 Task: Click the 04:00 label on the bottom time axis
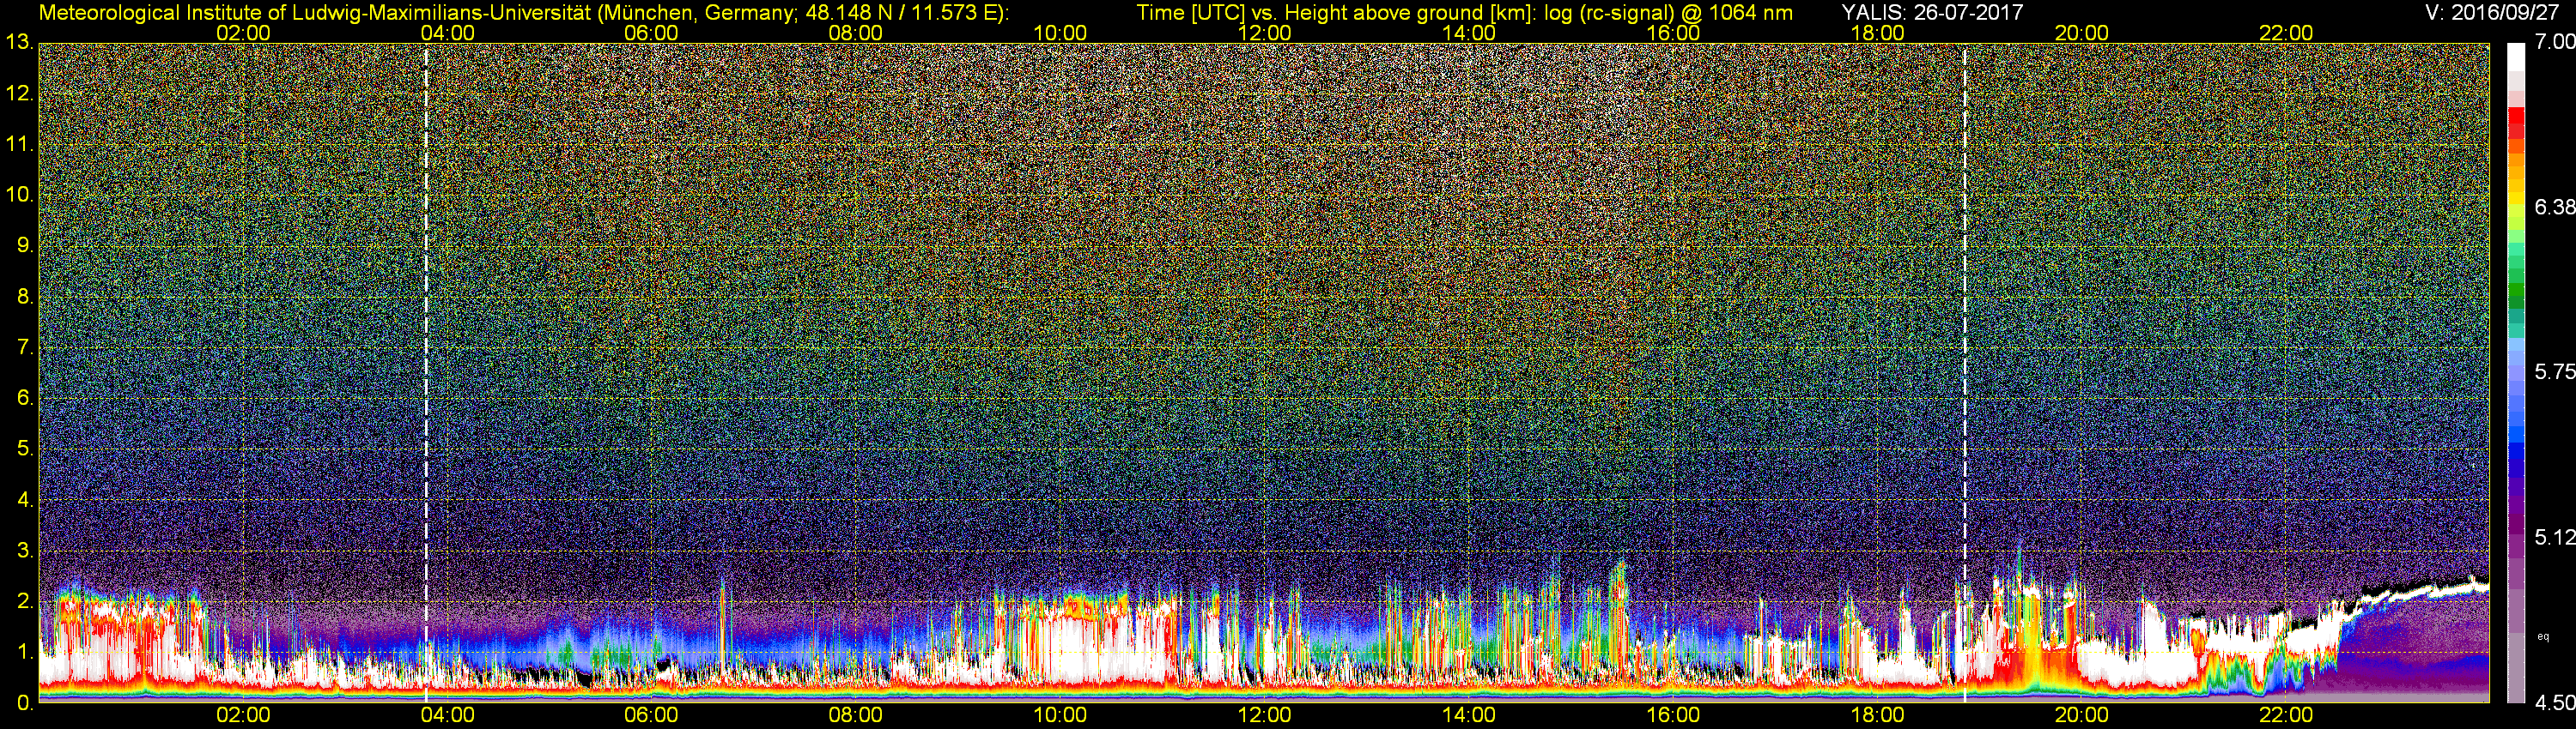[447, 715]
